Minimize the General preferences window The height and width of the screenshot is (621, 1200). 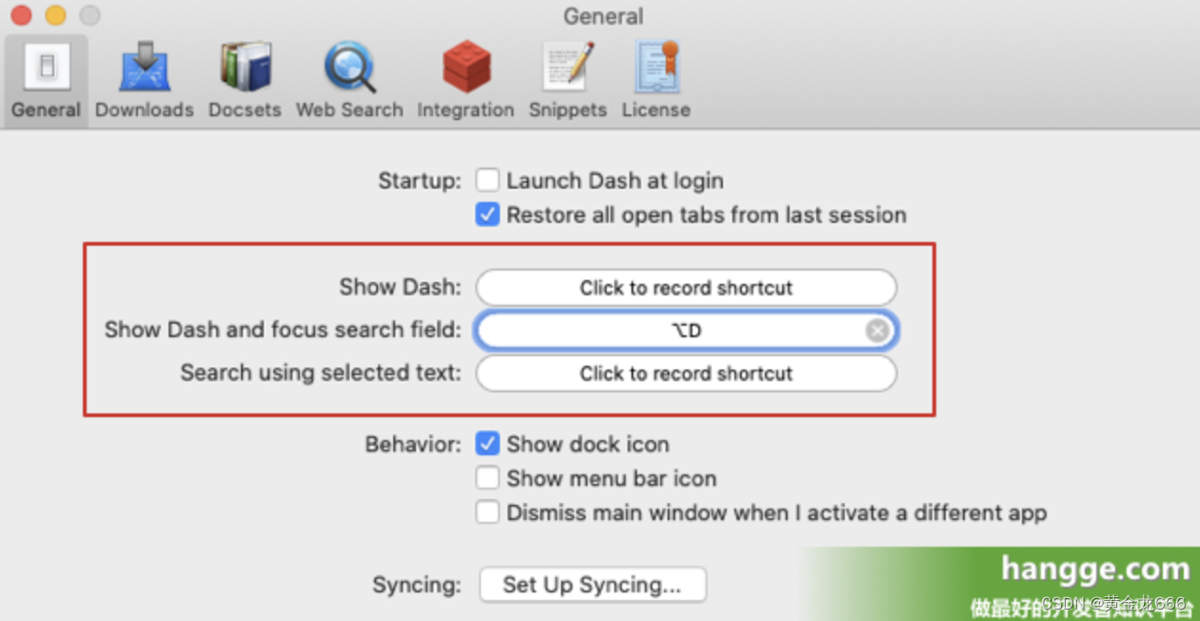coord(56,15)
